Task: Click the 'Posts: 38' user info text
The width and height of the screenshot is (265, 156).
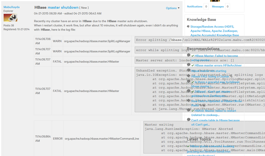Action: 9,25
